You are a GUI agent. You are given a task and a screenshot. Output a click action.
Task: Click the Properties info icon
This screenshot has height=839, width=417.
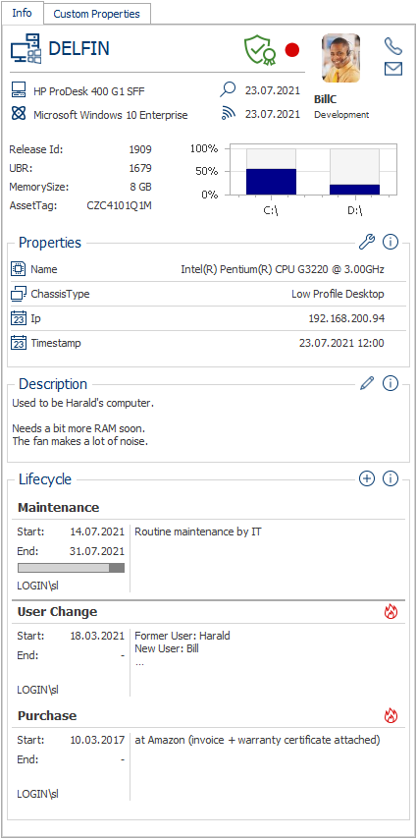[391, 243]
